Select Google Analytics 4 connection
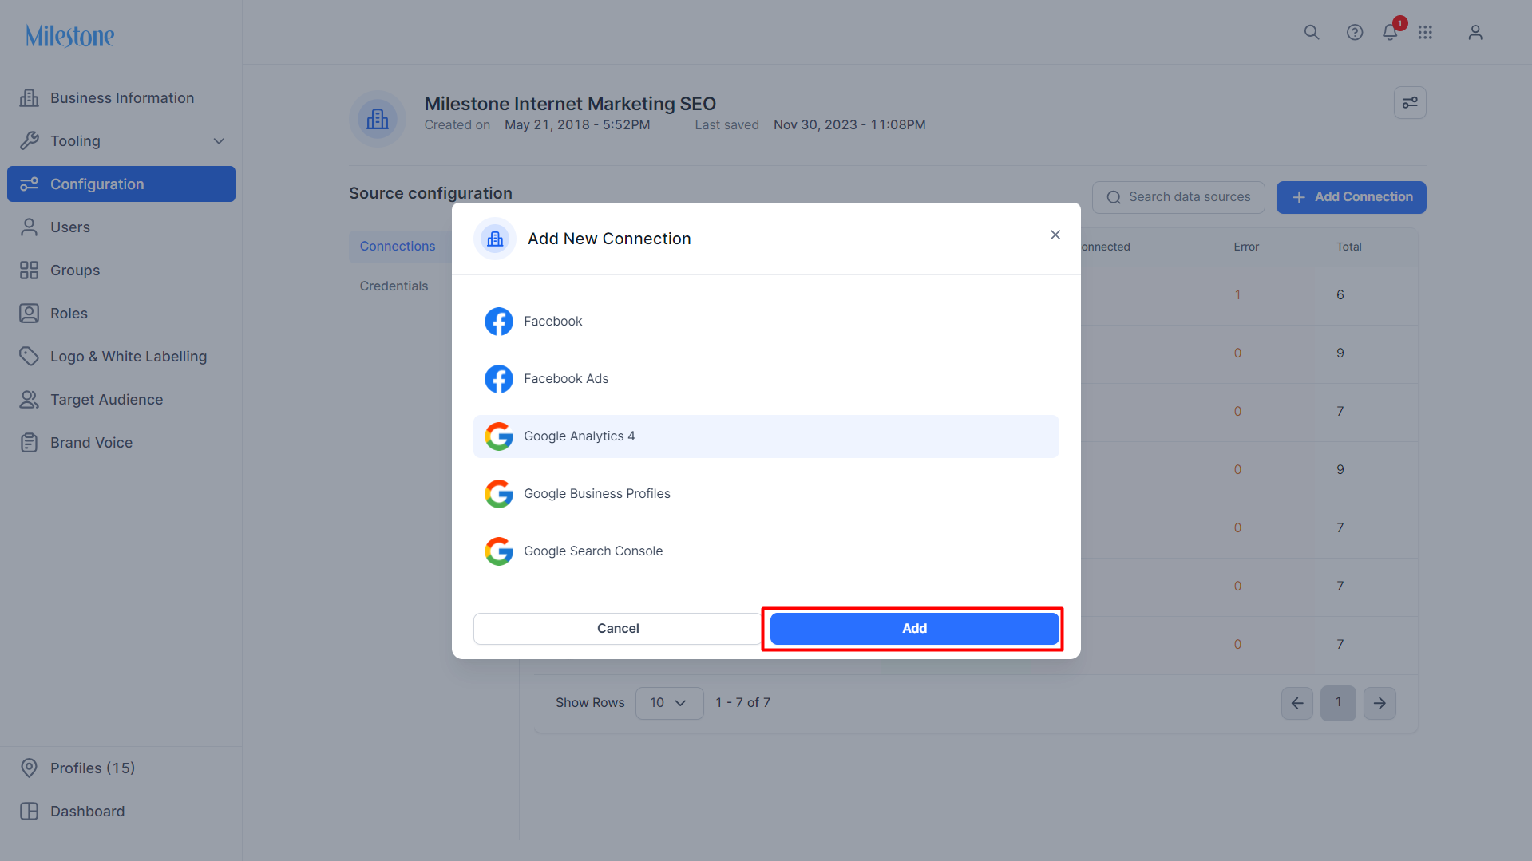Viewport: 1532px width, 861px height. (766, 436)
